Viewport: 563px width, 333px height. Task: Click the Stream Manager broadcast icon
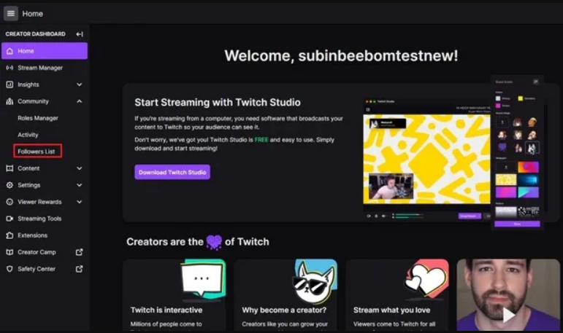point(9,68)
